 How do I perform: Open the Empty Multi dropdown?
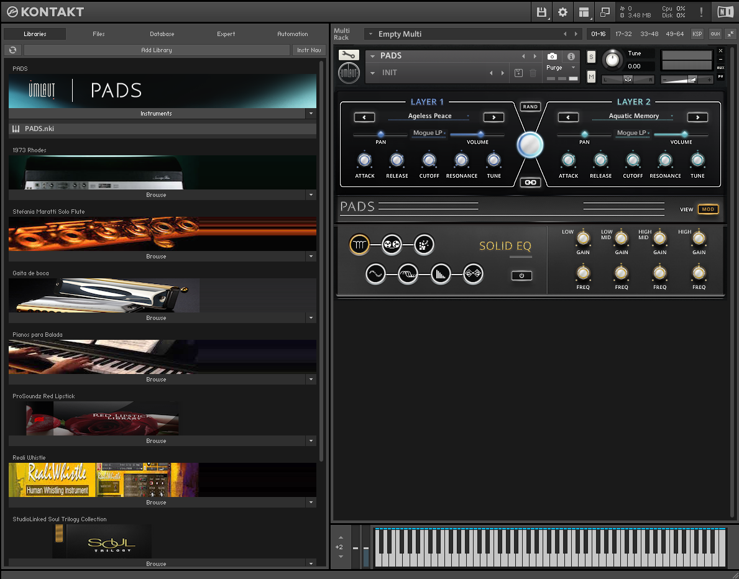(x=370, y=34)
